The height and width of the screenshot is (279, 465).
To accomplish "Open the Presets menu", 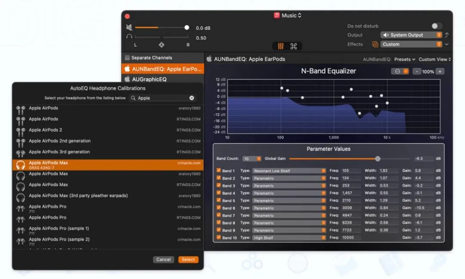I will click(x=405, y=59).
